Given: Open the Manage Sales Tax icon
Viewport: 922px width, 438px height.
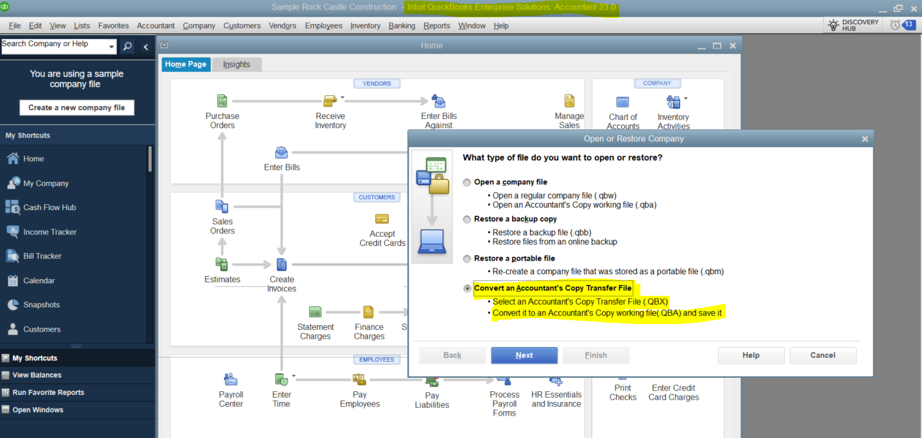Looking at the screenshot, I should point(569,101).
